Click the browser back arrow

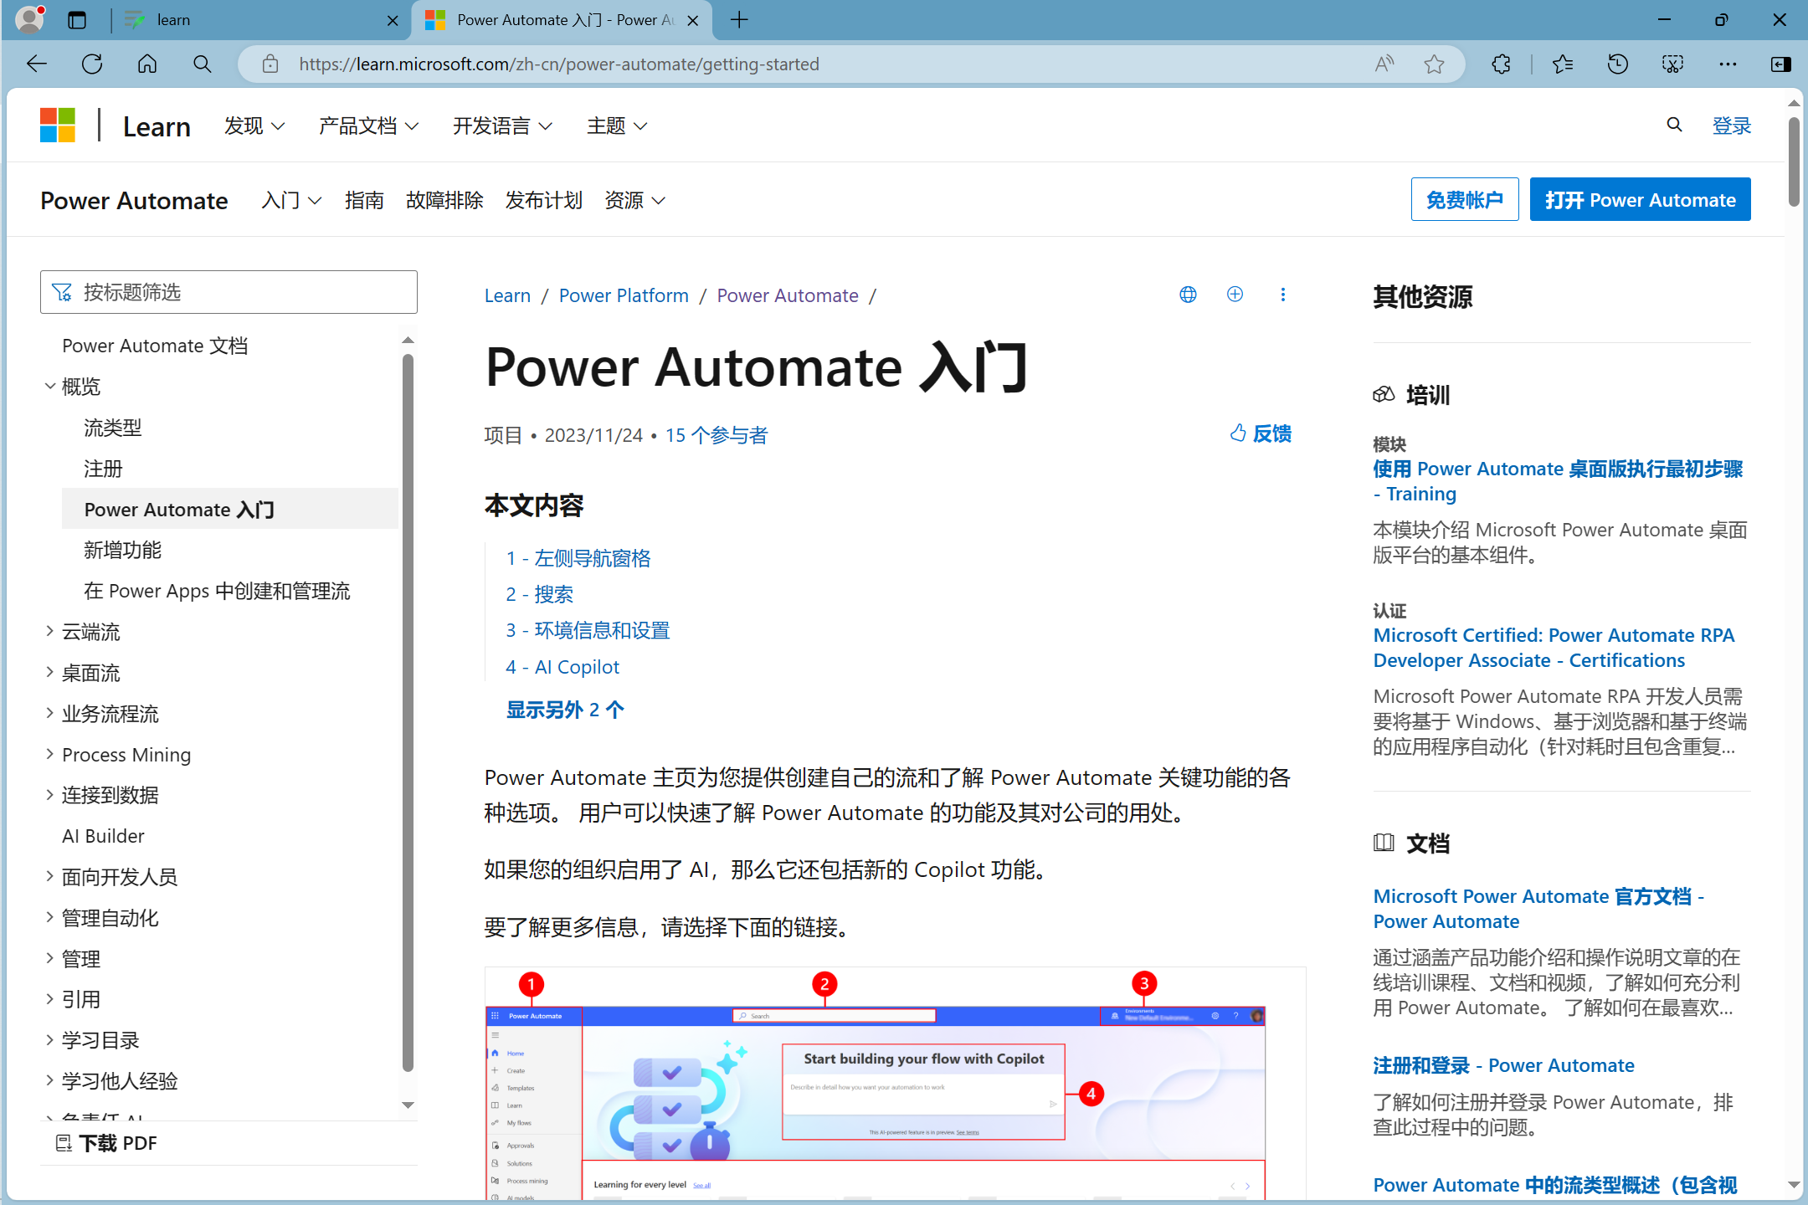coord(36,64)
